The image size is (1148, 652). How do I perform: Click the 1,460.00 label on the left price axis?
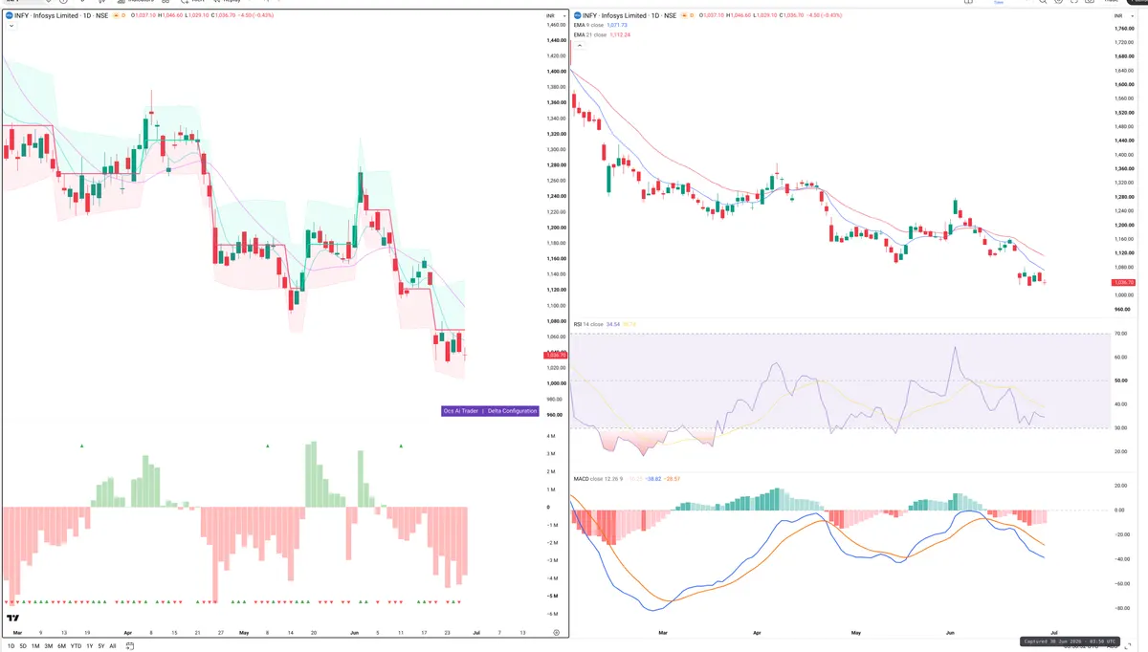[558, 24]
